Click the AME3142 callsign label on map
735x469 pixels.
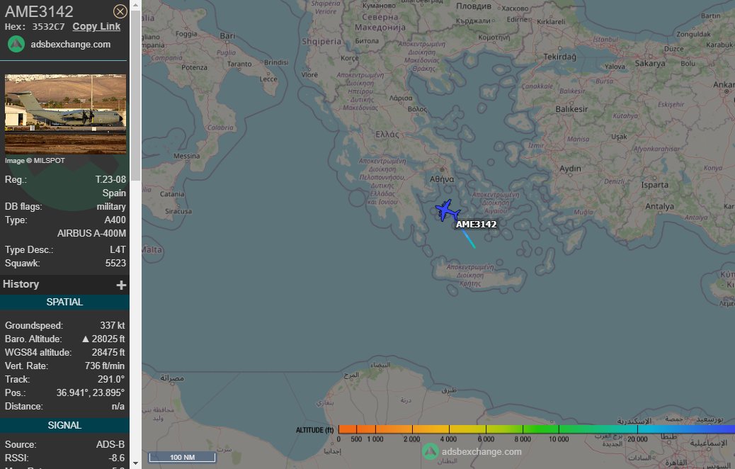click(476, 224)
